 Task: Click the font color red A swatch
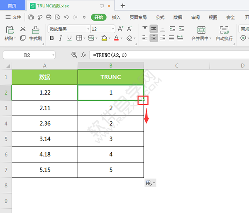pos(116,38)
